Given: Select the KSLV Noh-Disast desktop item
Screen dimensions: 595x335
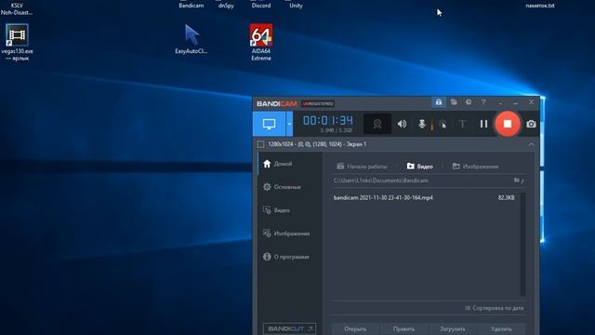Looking at the screenshot, I should click(17, 8).
